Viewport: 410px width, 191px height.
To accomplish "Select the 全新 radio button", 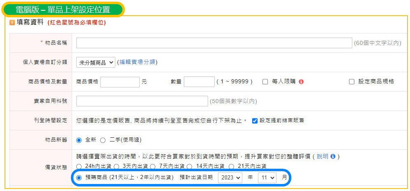I will click(79, 140).
